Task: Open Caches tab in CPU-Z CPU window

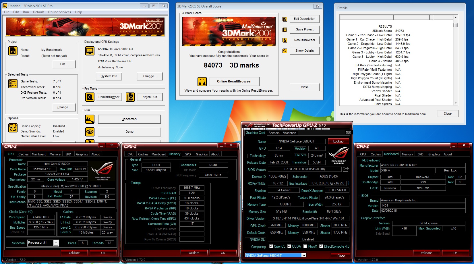Action: [24, 154]
